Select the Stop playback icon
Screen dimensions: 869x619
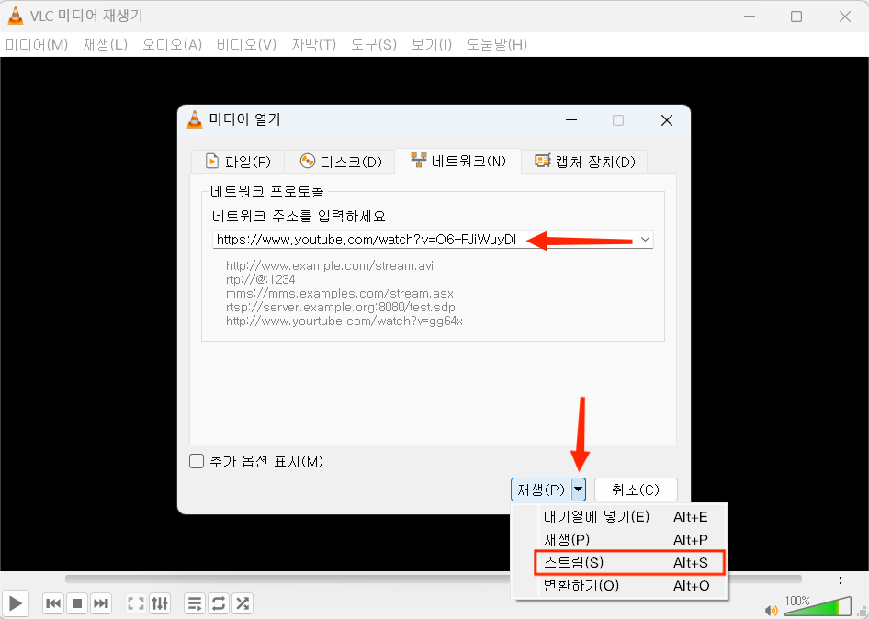pos(76,603)
